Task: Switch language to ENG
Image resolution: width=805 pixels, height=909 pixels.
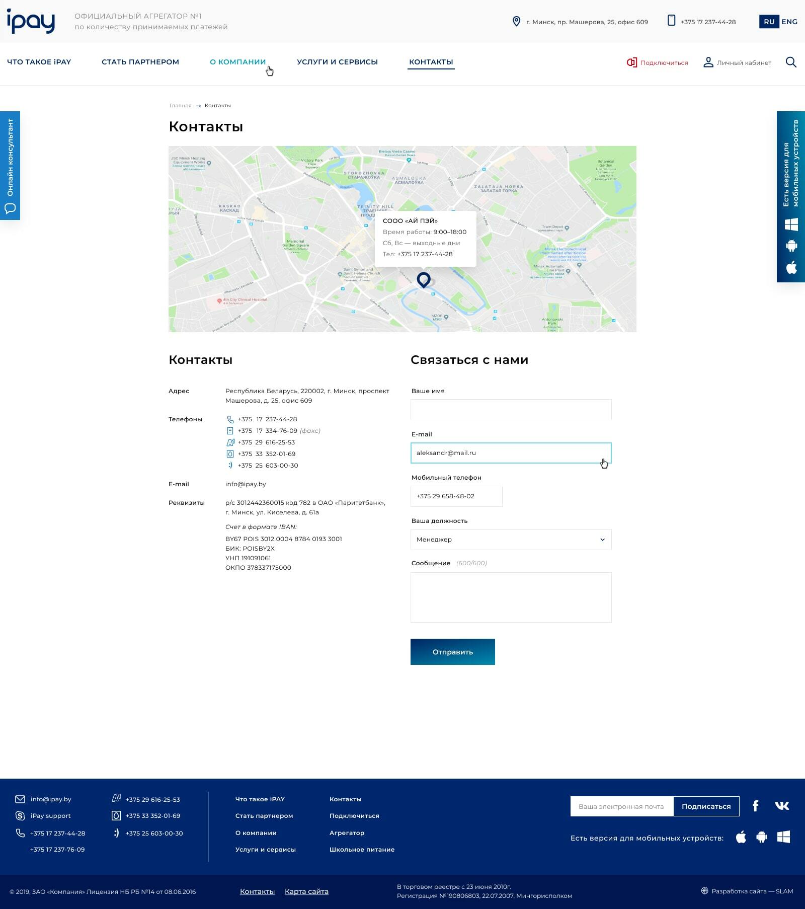Action: [789, 22]
